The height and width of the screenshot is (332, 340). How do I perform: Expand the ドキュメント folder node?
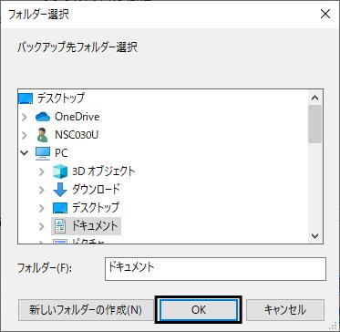click(42, 226)
